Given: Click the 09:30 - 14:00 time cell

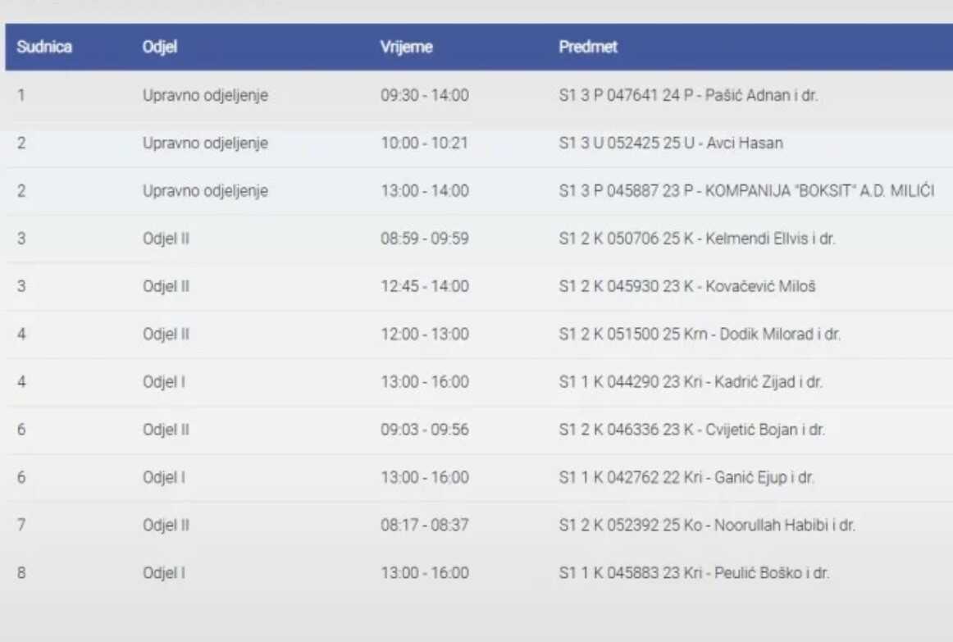Looking at the screenshot, I should coord(425,95).
